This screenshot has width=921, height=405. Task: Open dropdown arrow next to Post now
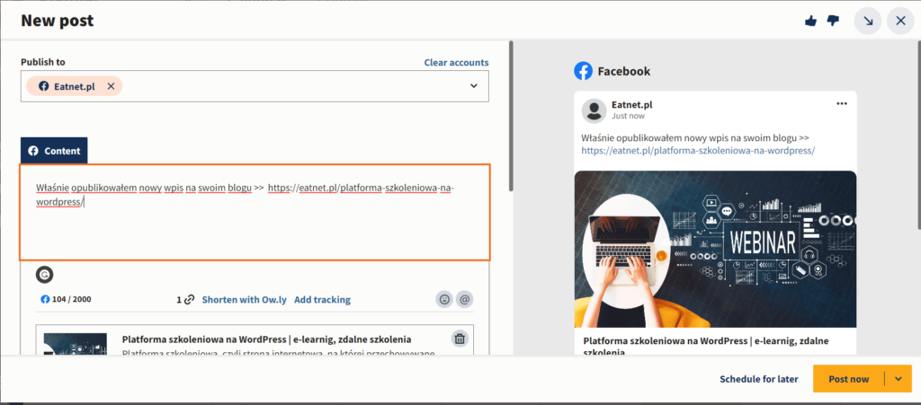click(x=898, y=379)
